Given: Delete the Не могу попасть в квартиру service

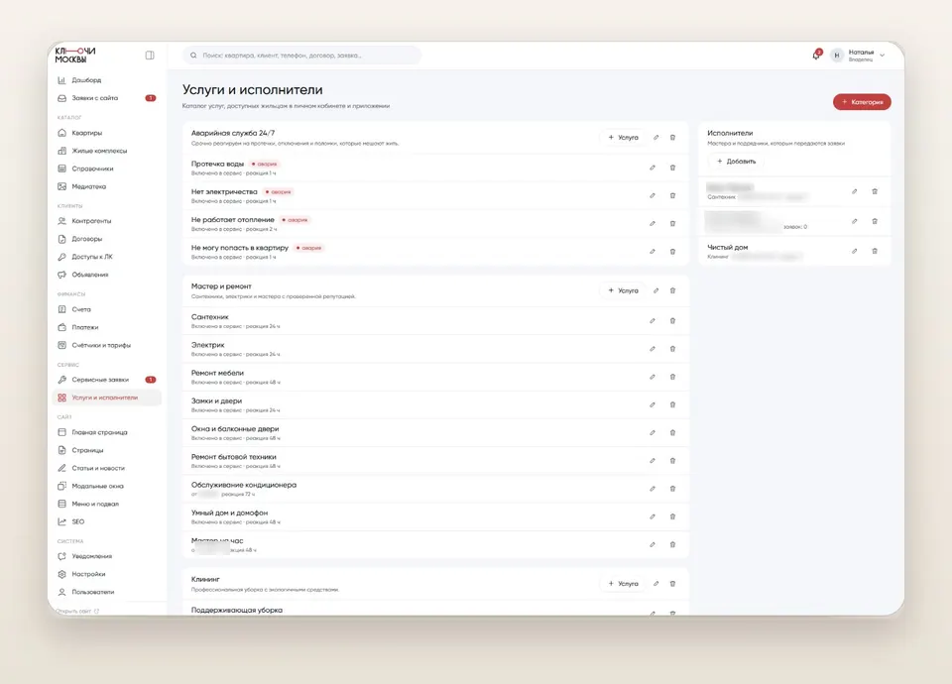Looking at the screenshot, I should (x=672, y=251).
